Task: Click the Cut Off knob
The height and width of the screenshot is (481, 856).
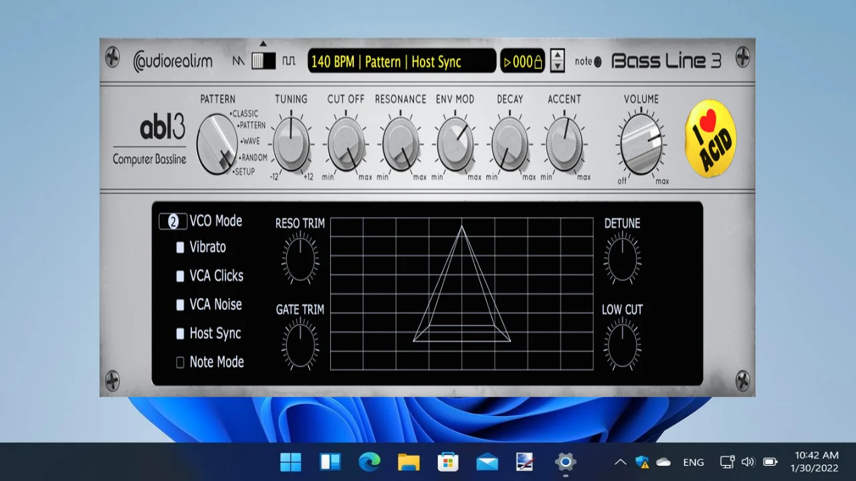Action: coord(346,143)
